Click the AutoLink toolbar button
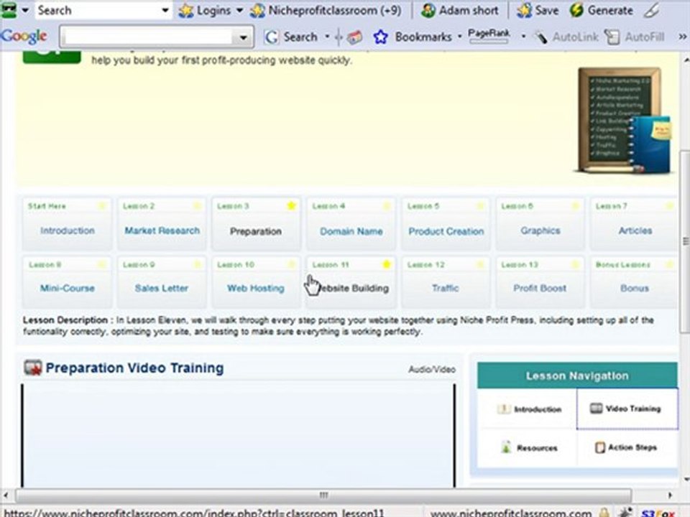 click(x=566, y=37)
